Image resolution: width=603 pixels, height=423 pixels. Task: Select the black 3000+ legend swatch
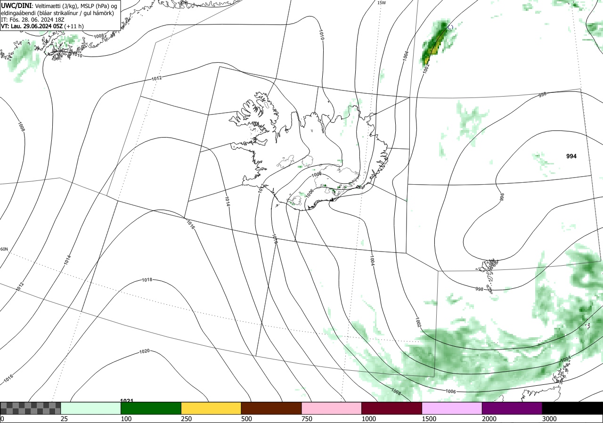pyautogui.click(x=572, y=408)
